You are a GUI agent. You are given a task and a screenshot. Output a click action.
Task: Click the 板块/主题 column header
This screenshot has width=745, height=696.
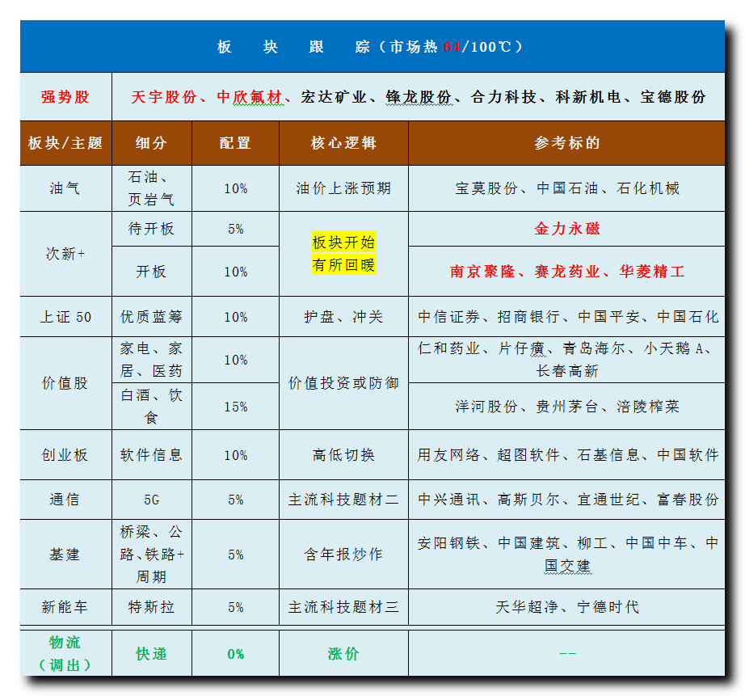[65, 143]
